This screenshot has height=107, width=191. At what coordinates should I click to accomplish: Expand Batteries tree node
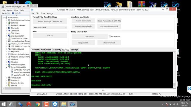tap(7, 23)
